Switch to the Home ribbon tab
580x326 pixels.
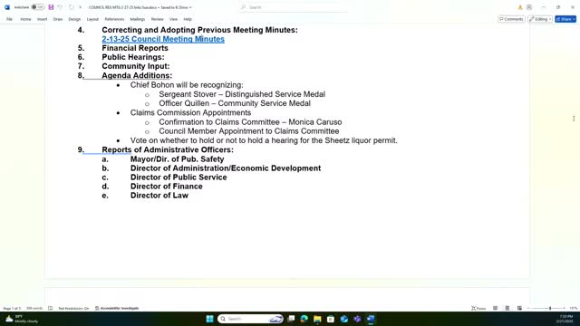(25, 19)
